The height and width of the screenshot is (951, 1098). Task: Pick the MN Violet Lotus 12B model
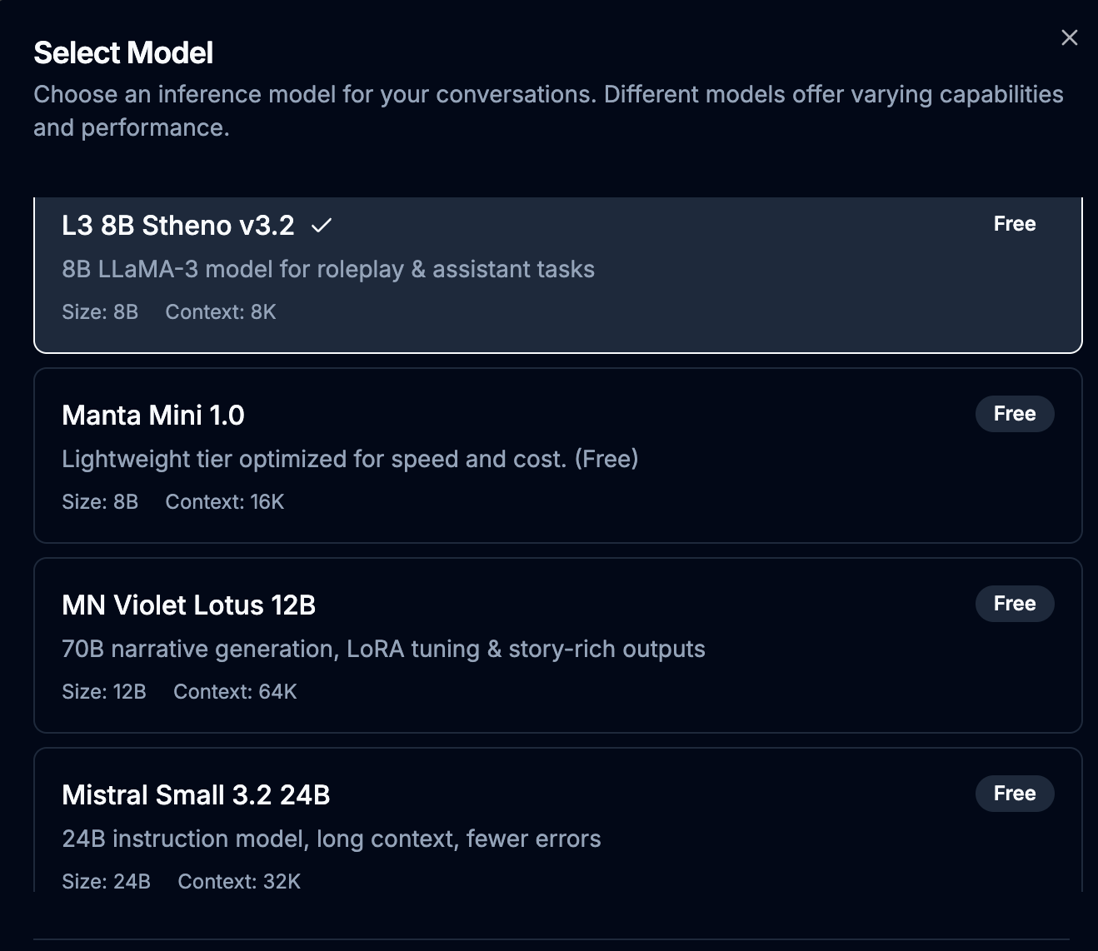pos(188,605)
